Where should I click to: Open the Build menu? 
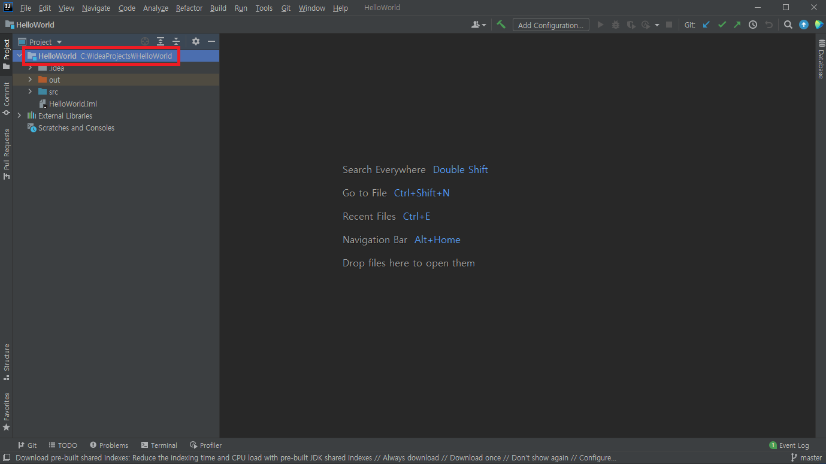tap(218, 8)
